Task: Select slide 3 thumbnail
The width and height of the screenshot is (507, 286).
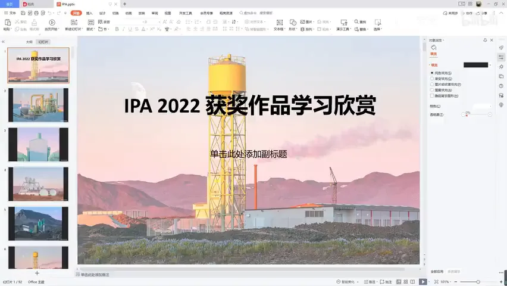Action: [x=38, y=144]
